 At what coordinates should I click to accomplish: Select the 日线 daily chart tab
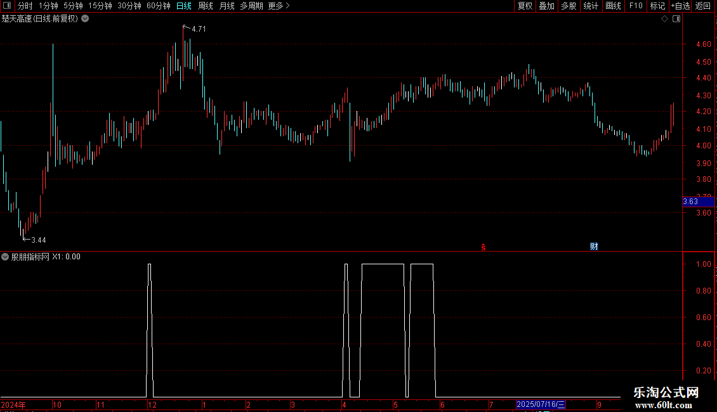[x=184, y=6]
